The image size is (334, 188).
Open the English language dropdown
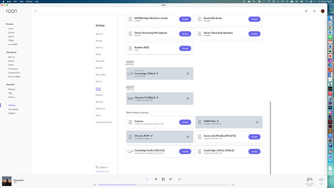(x=102, y=167)
